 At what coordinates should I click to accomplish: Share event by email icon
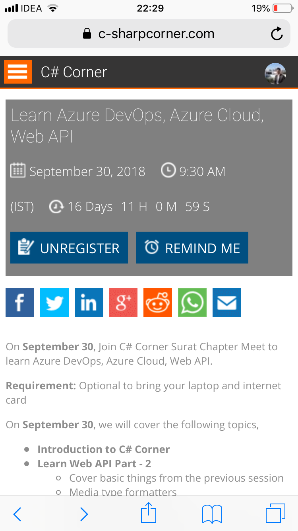(x=227, y=303)
